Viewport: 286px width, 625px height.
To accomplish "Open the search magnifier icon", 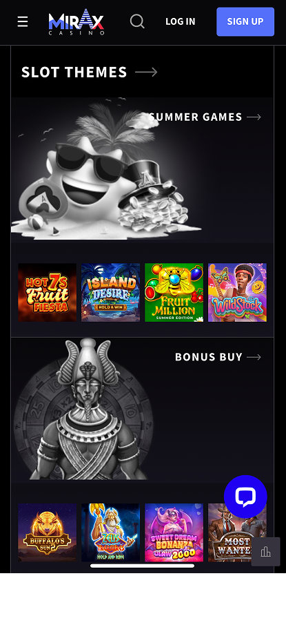I will [x=137, y=21].
